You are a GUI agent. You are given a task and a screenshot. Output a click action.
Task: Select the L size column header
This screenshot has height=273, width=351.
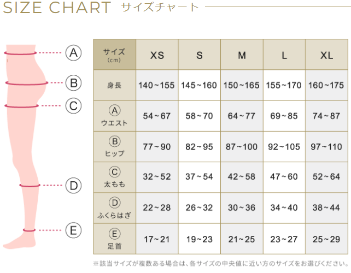click(x=284, y=55)
